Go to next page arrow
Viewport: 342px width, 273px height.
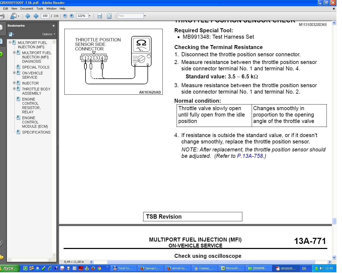(36, 16)
